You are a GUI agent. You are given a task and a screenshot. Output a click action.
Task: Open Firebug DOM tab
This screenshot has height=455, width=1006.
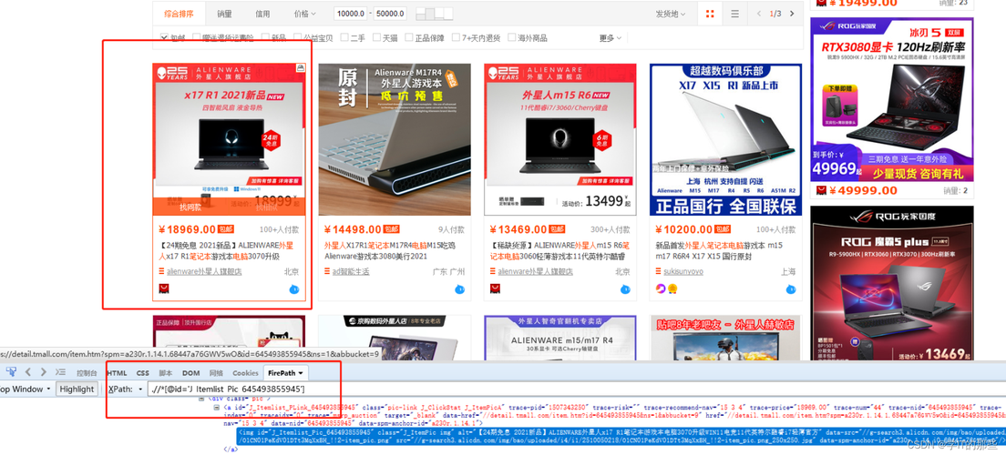pyautogui.click(x=190, y=372)
